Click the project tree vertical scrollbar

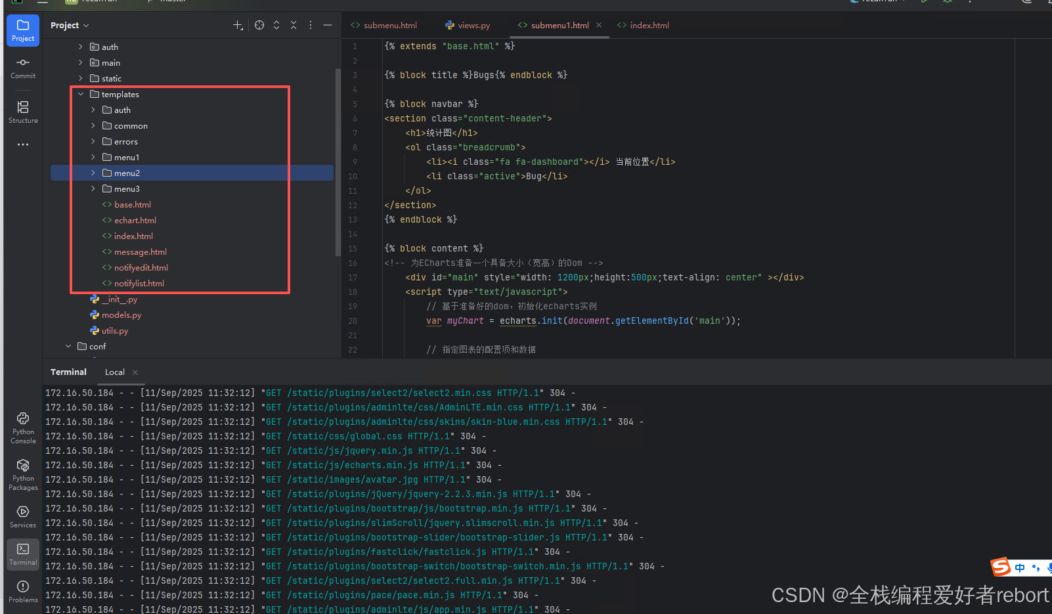[x=338, y=161]
